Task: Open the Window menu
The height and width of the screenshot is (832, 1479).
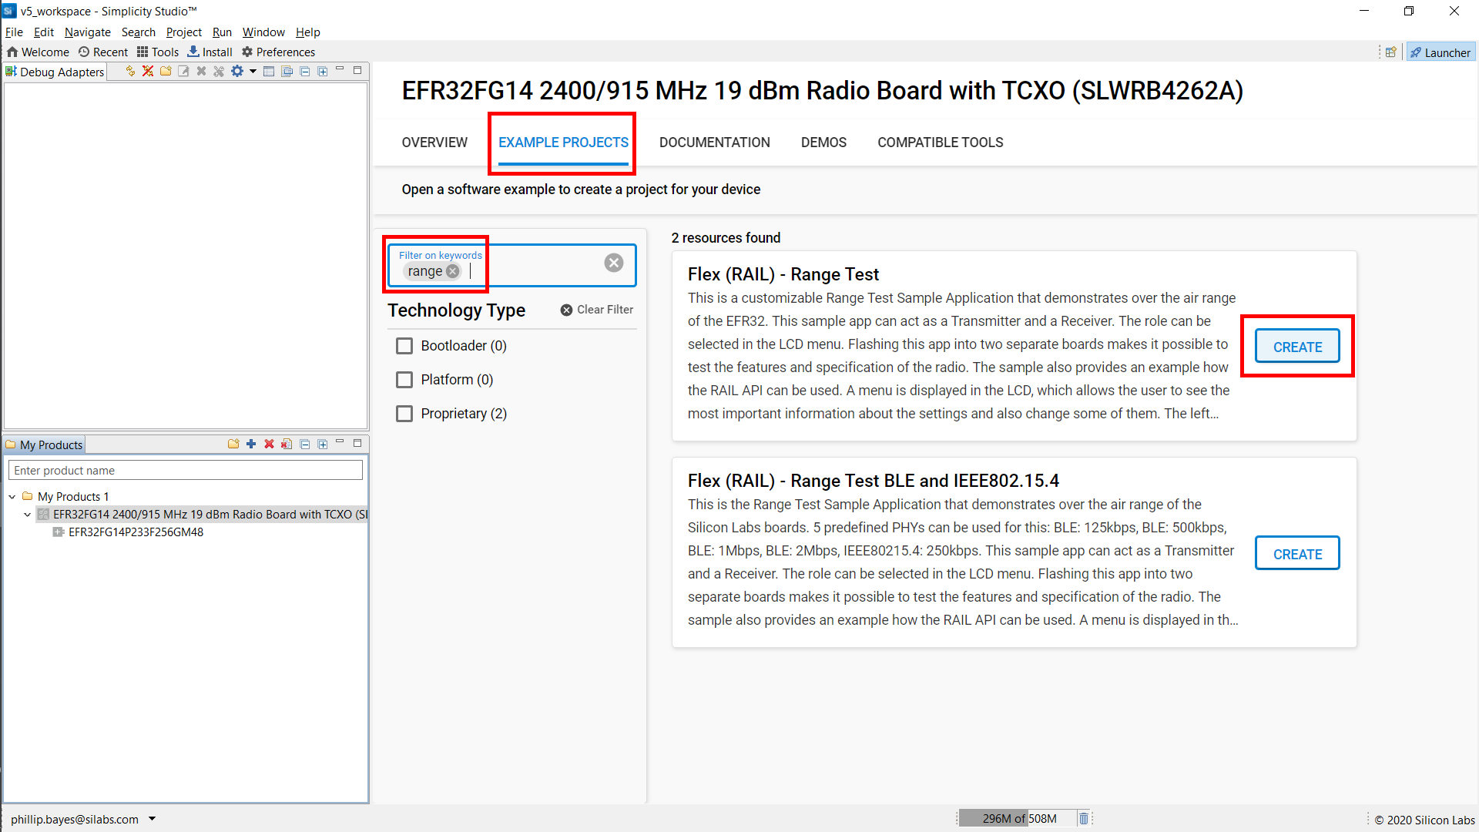Action: (x=263, y=32)
